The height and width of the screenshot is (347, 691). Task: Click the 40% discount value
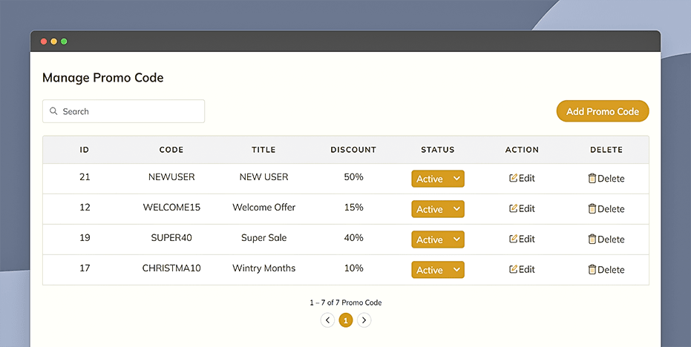[x=353, y=238]
